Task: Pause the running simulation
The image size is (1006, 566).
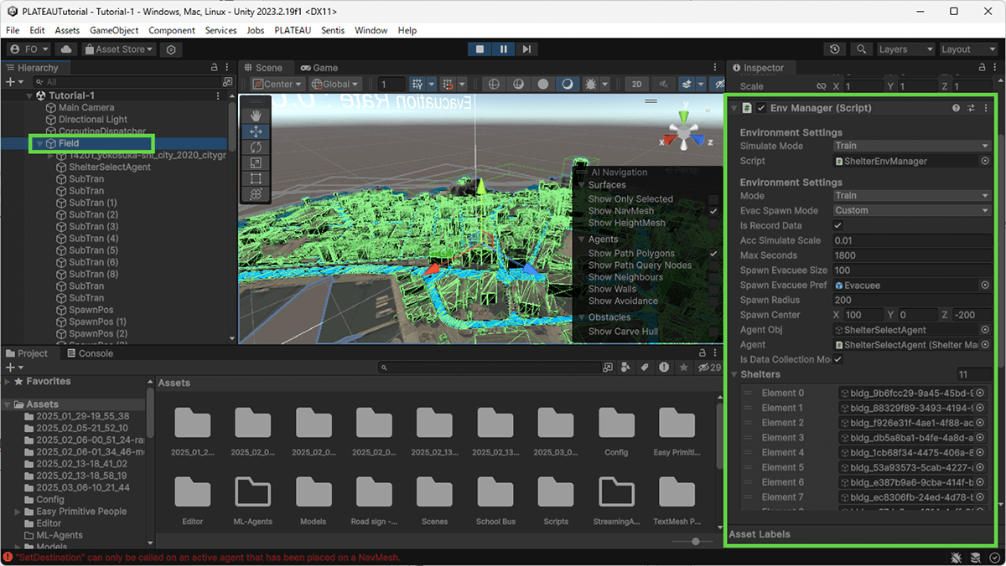Action: click(x=503, y=49)
